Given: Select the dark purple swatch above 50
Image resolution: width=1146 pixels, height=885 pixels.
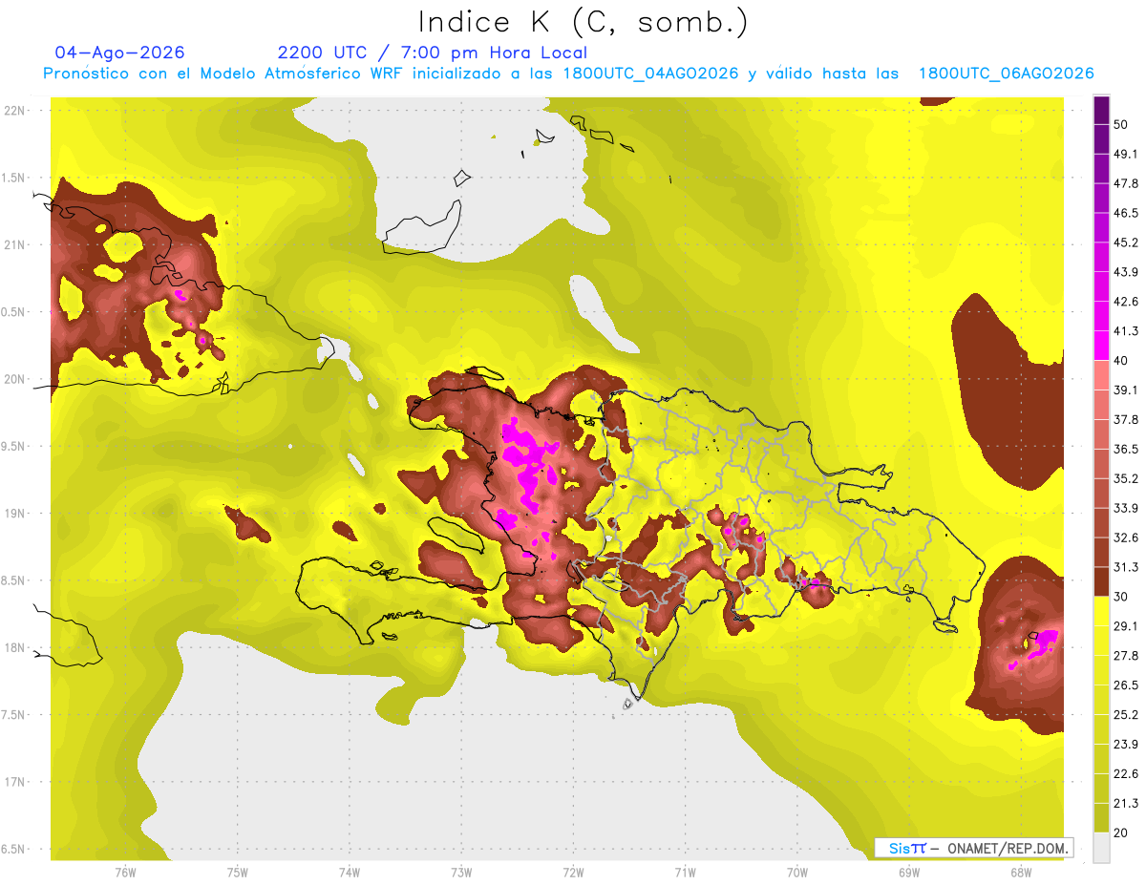Looking at the screenshot, I should click(1101, 112).
